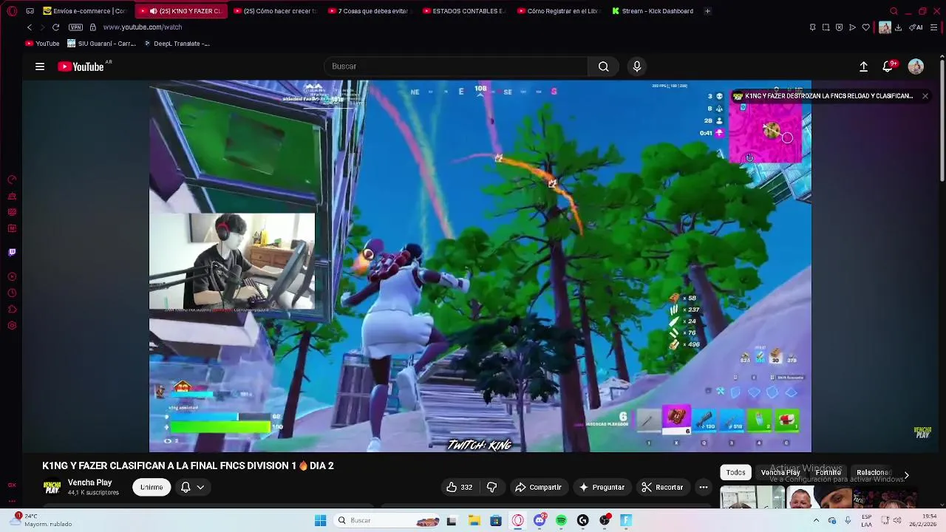Viewport: 946px width, 532px height.
Task: Open File Explorer from the taskbar
Action: click(x=474, y=520)
